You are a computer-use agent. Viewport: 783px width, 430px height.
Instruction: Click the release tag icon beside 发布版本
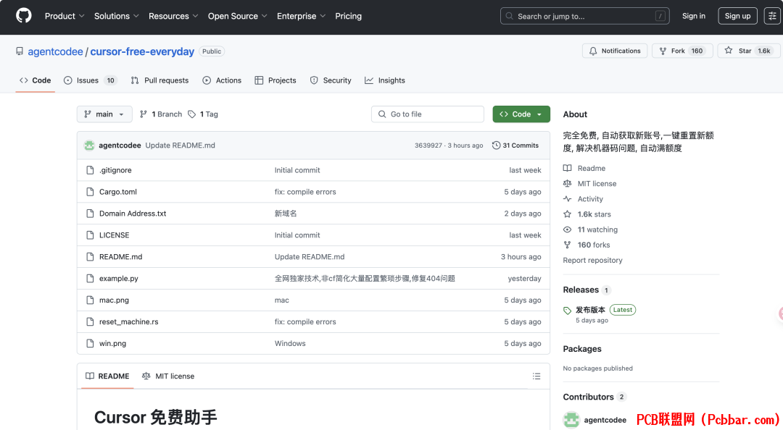click(567, 311)
